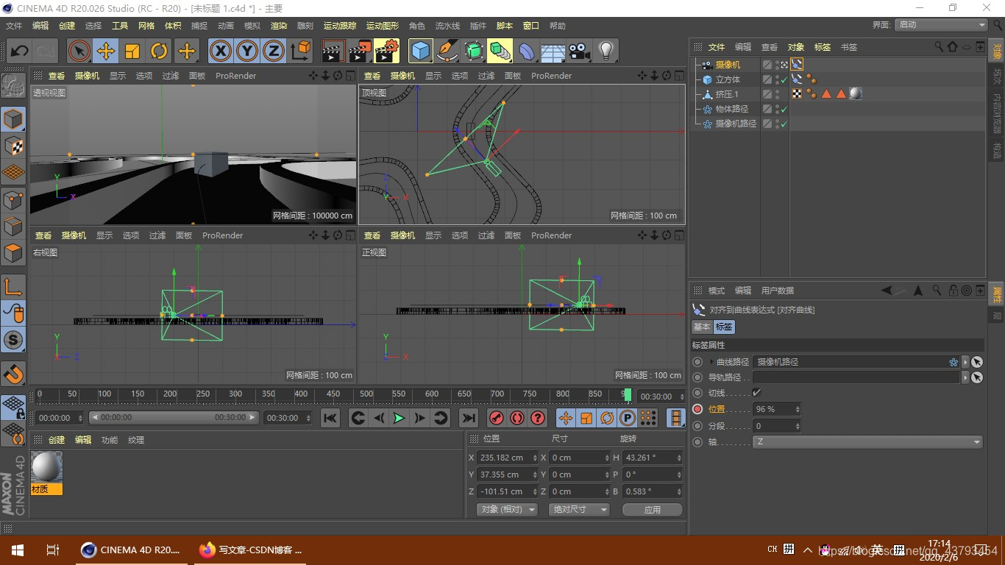Toggle the 位置 keyframe animation dot
This screenshot has width=1005, height=565.
click(697, 409)
